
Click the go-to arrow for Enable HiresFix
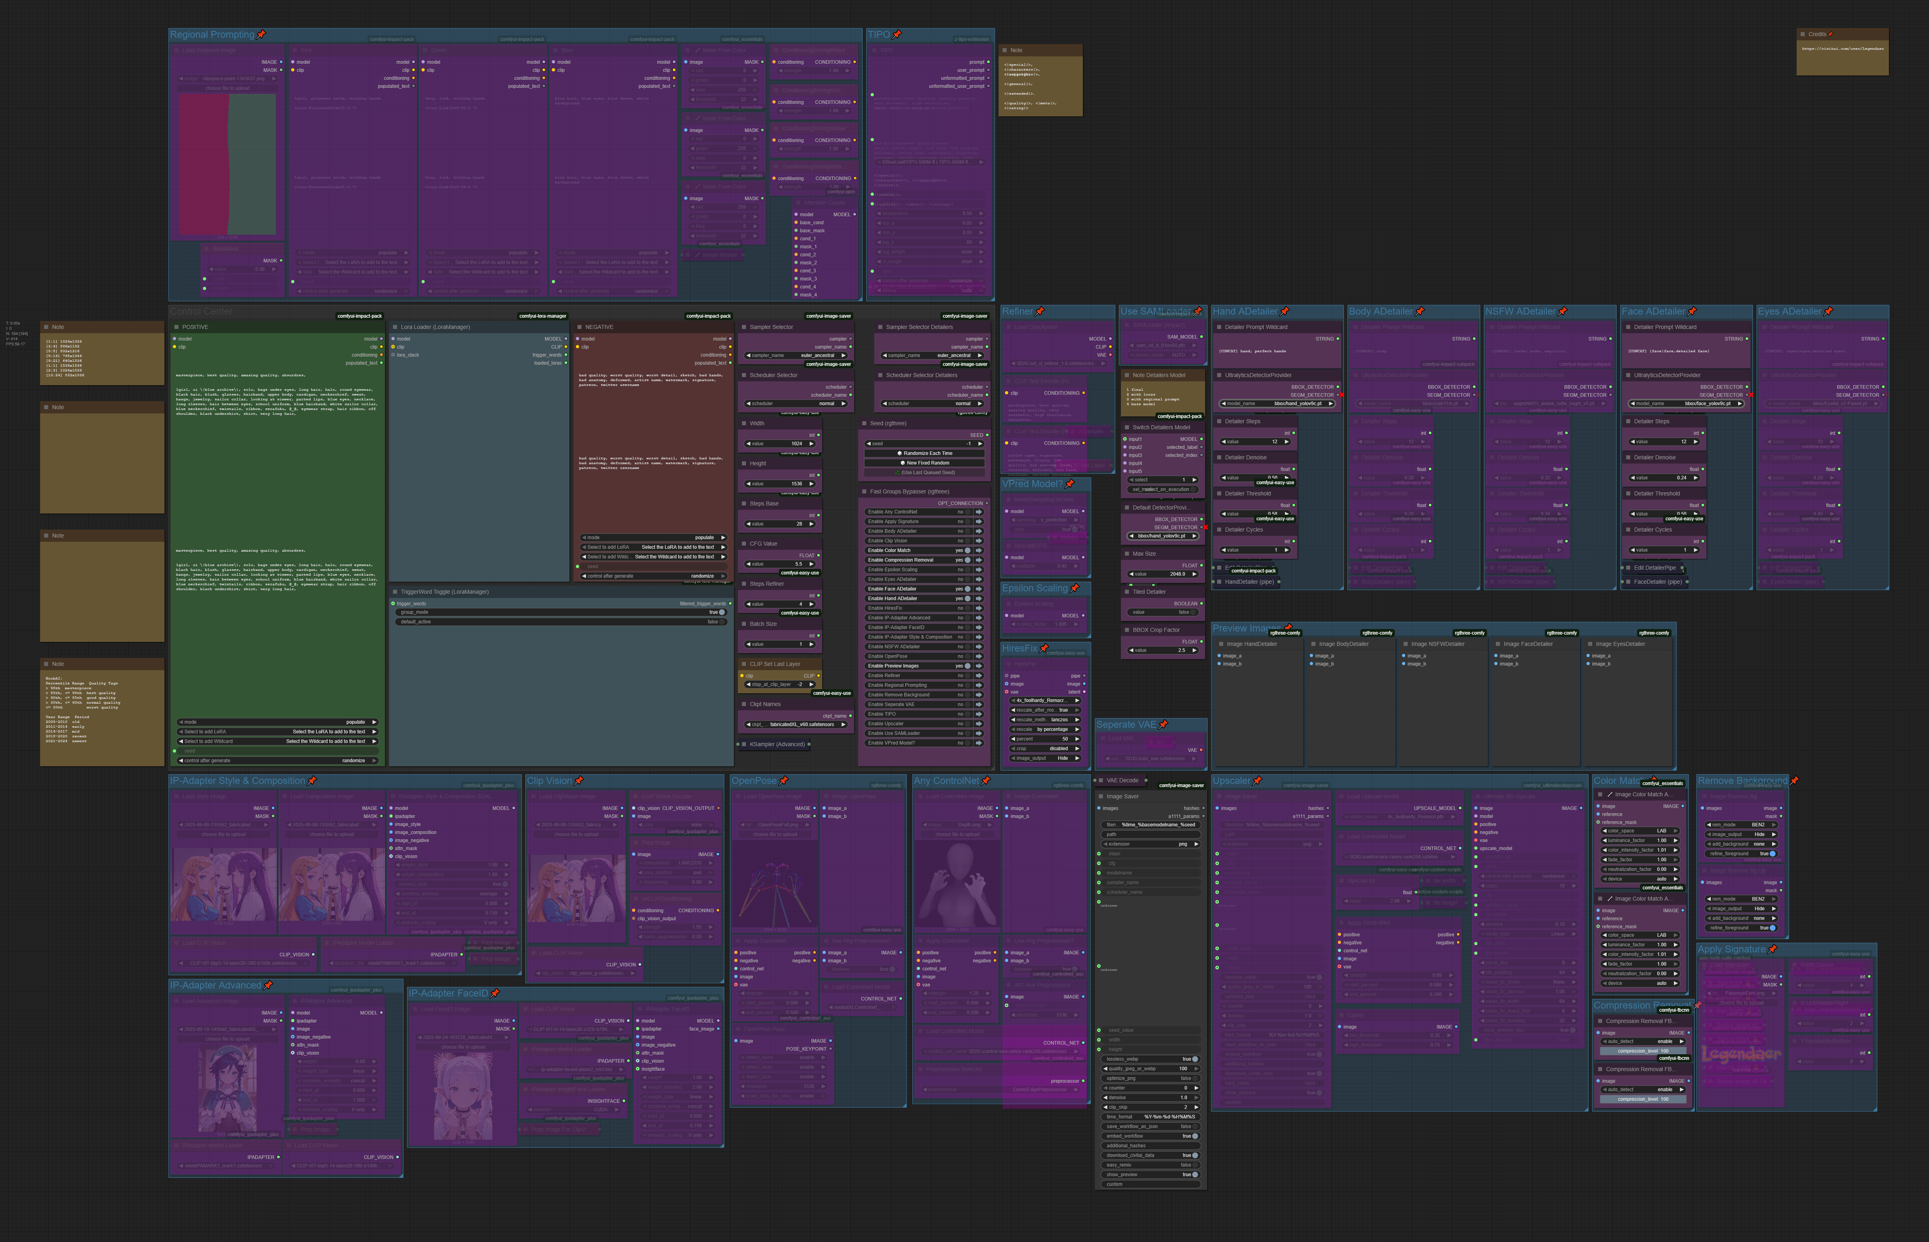(979, 608)
